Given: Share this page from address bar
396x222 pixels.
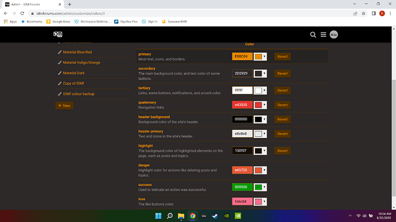Looking at the screenshot, I should (x=355, y=13).
